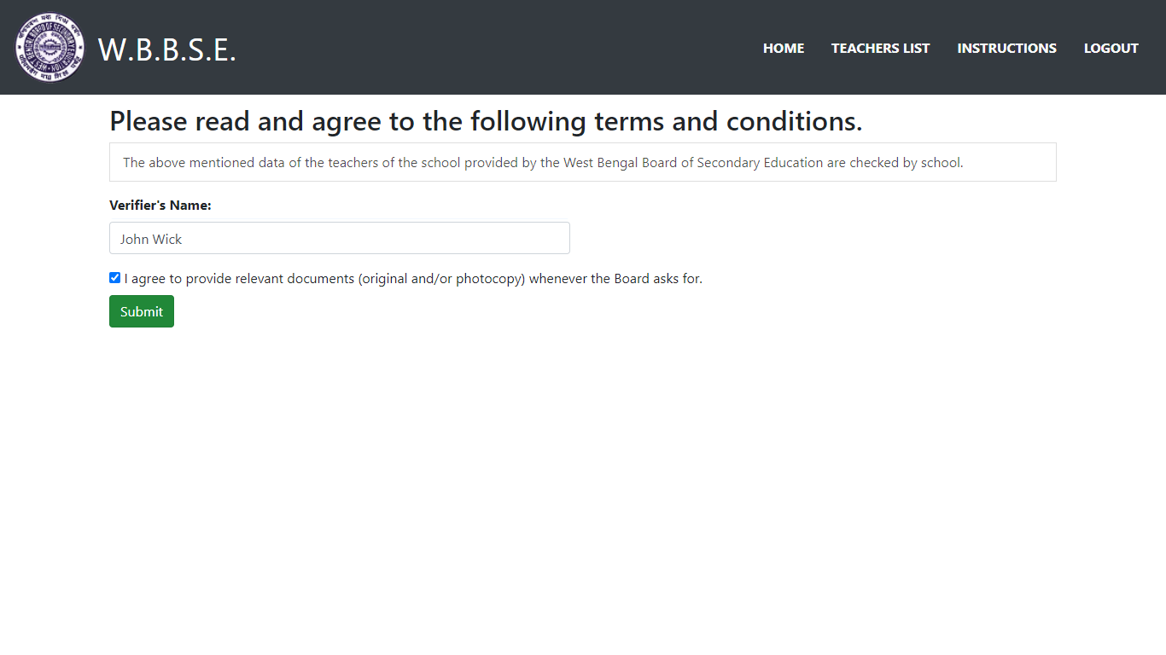Open the TEACHERS LIST menu item
The image size is (1166, 655).
880,48
